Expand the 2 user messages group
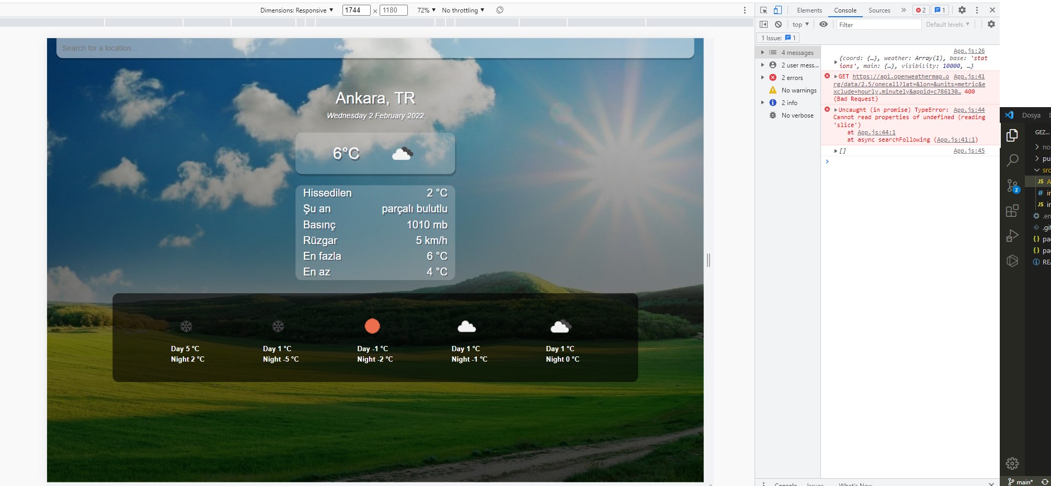The height and width of the screenshot is (486, 1051). pos(762,65)
